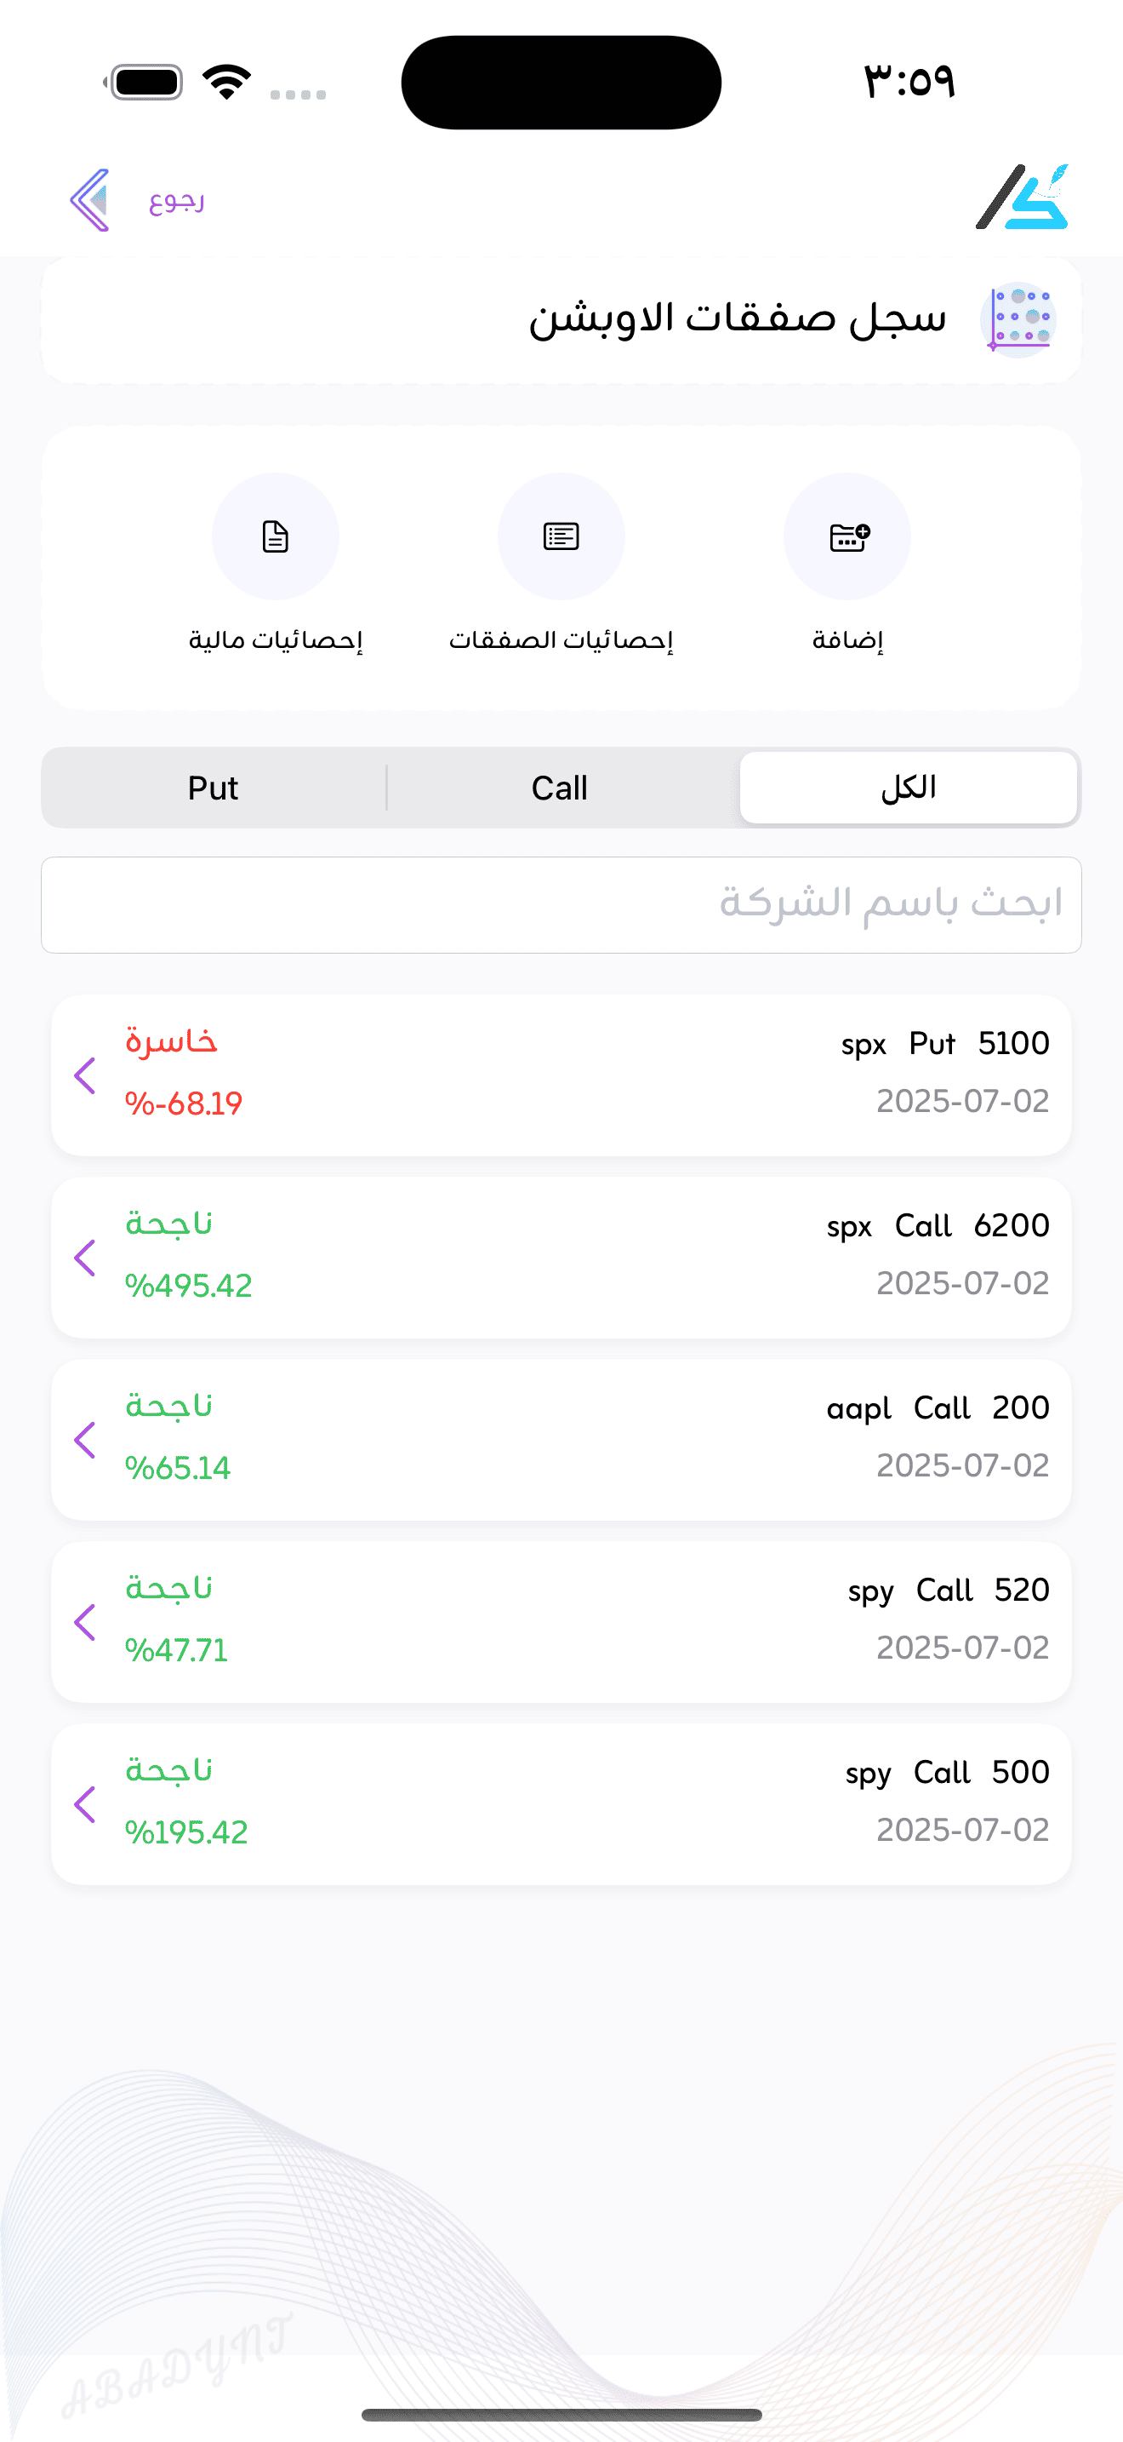Tap the back chevron arrow icon

(91, 200)
